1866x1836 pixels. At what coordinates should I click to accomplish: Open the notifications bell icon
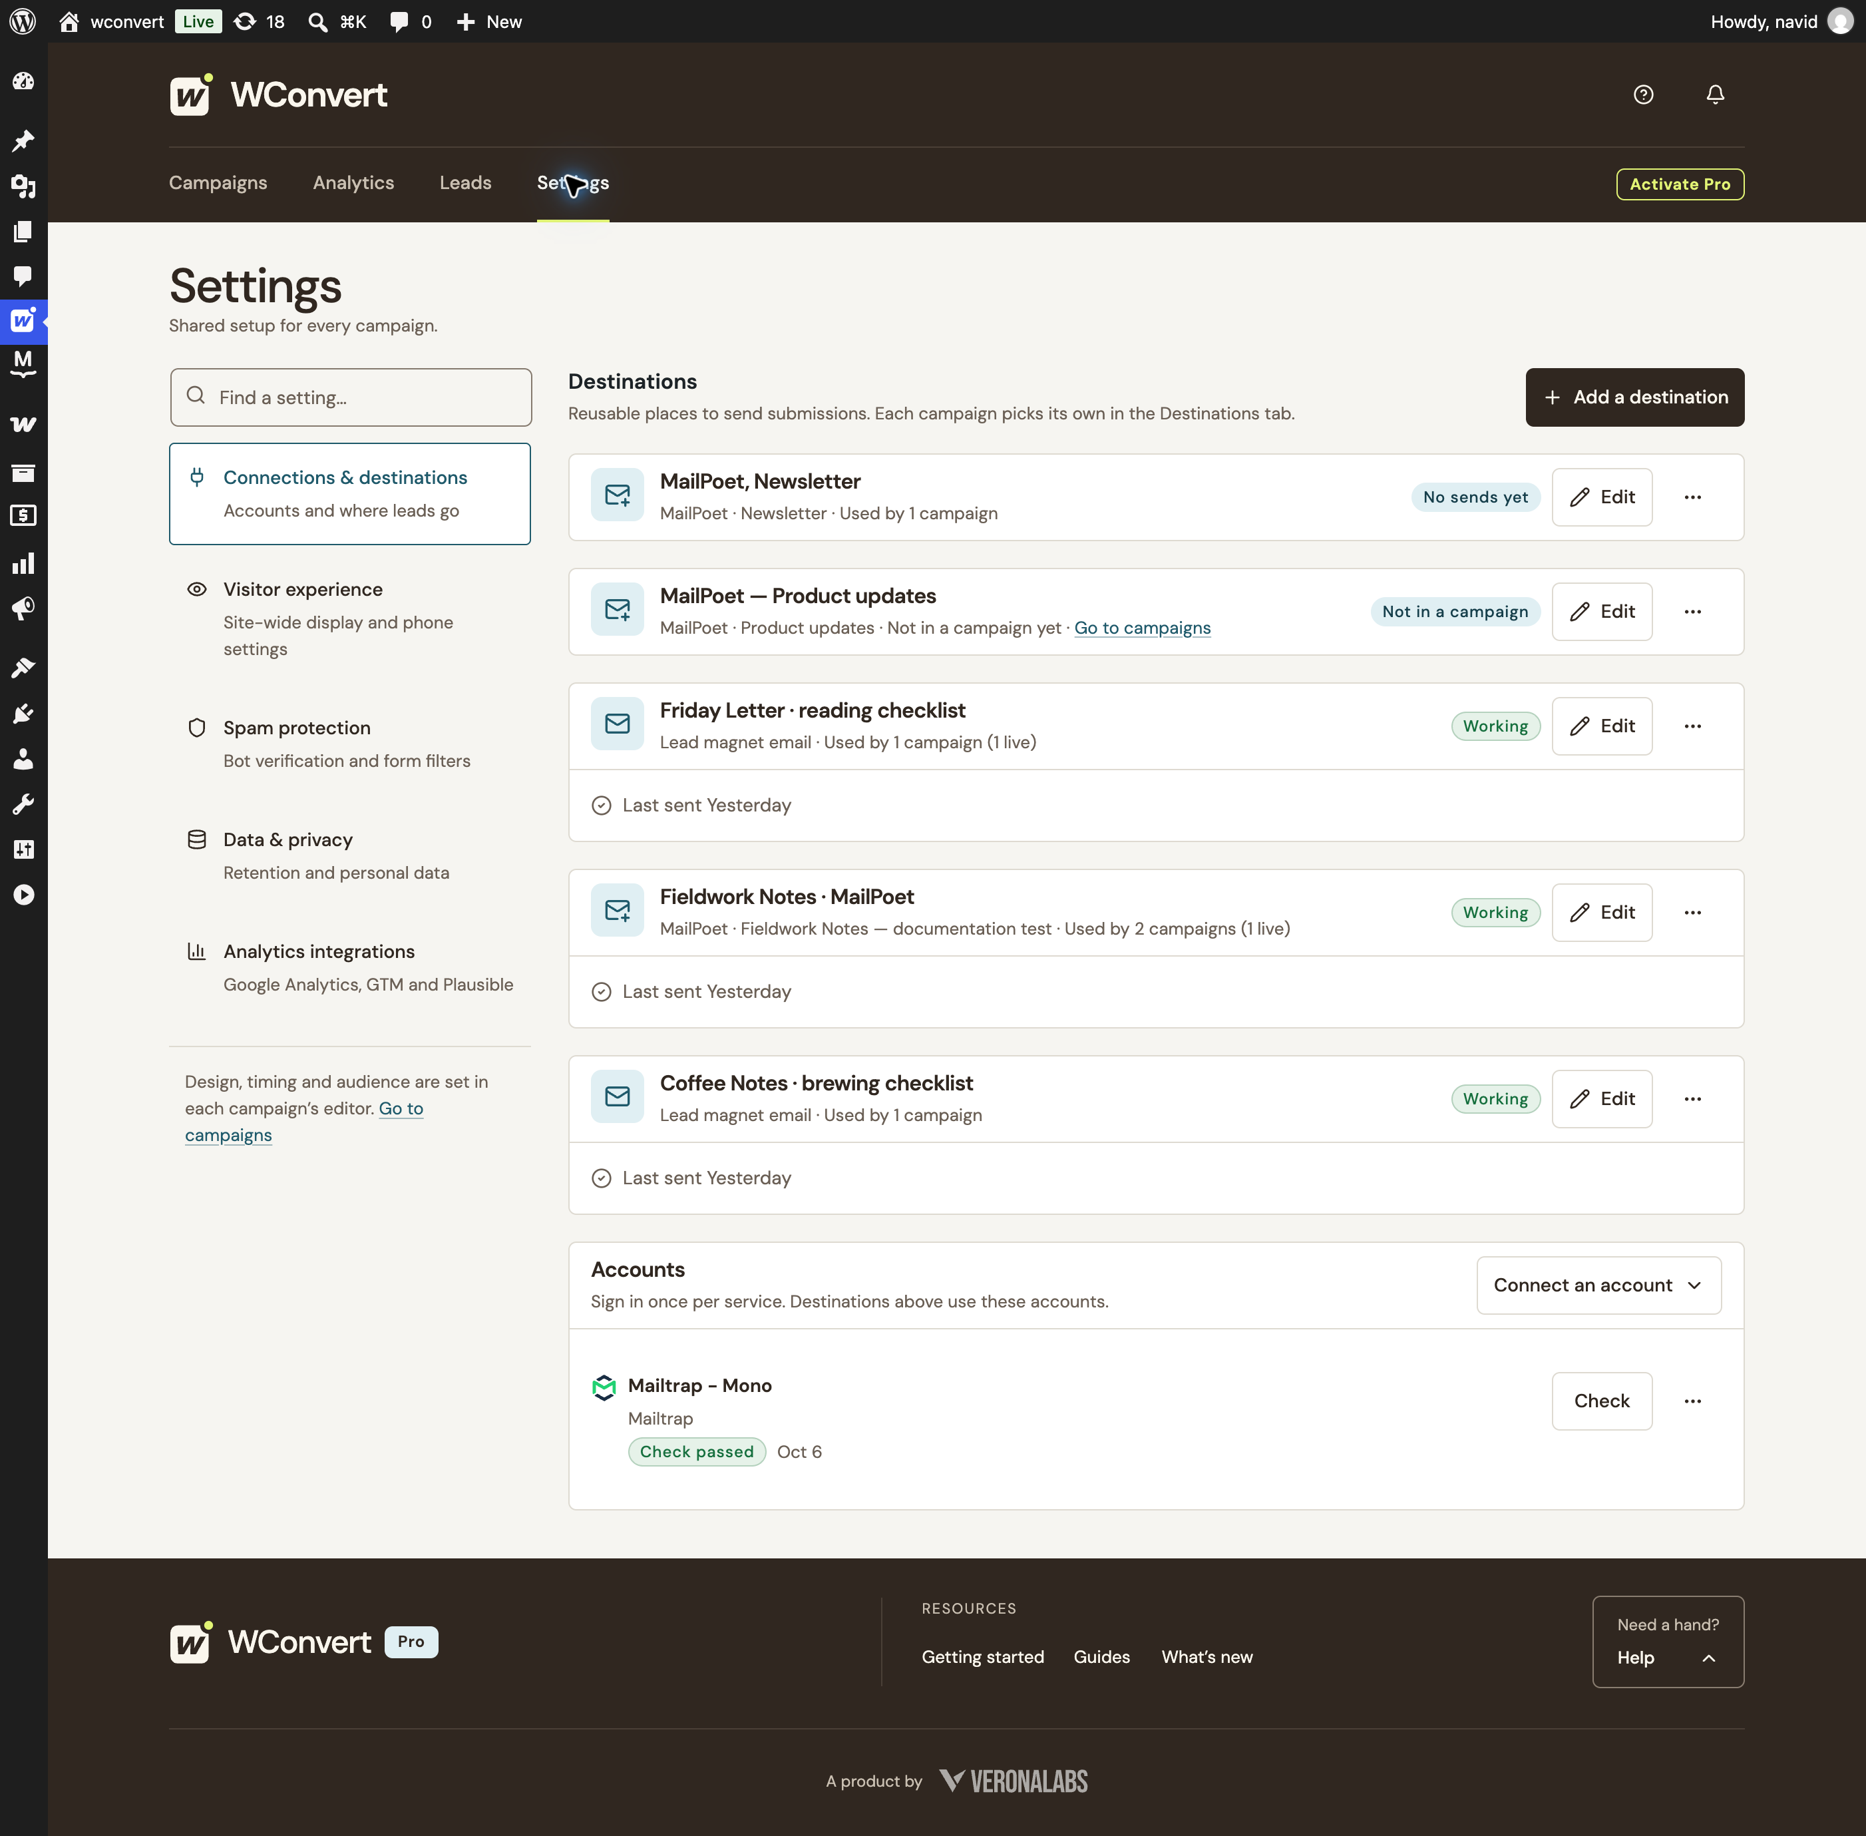point(1715,95)
